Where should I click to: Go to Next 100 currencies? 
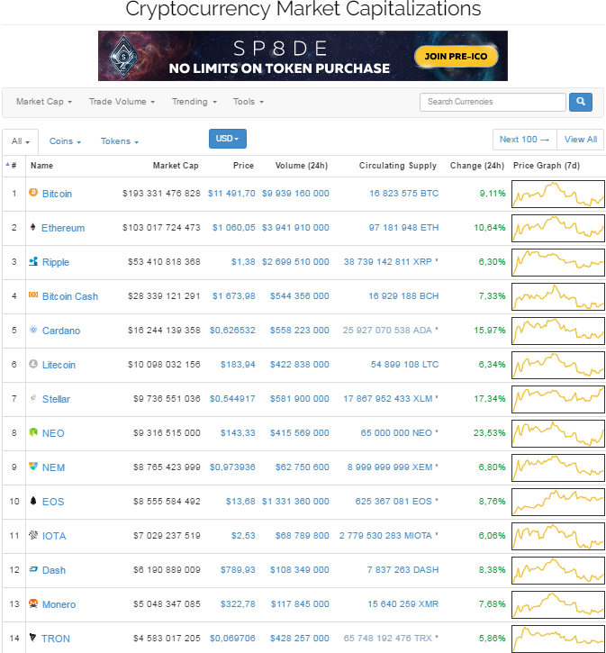click(x=524, y=140)
